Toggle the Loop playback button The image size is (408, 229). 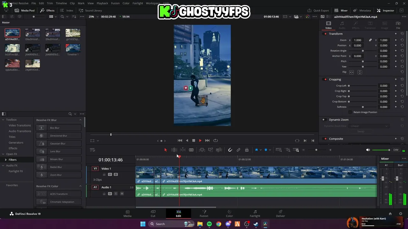pyautogui.click(x=215, y=141)
